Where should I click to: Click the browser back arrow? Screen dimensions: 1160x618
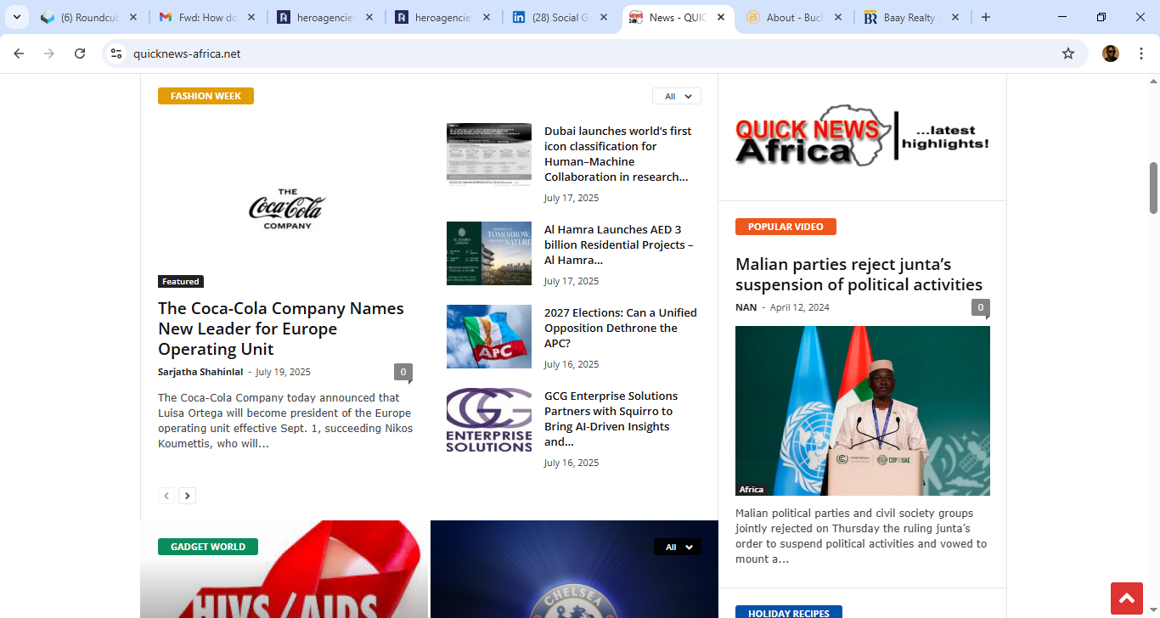click(19, 53)
